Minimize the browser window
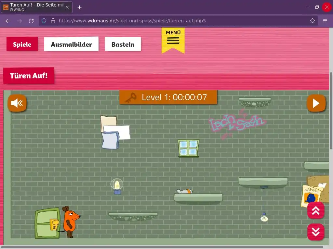 pyautogui.click(x=307, y=7)
